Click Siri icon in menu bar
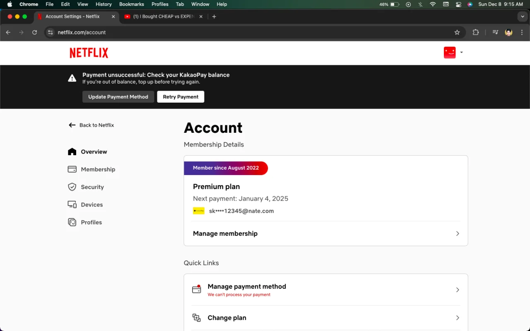This screenshot has height=331, width=530. coord(470,4)
